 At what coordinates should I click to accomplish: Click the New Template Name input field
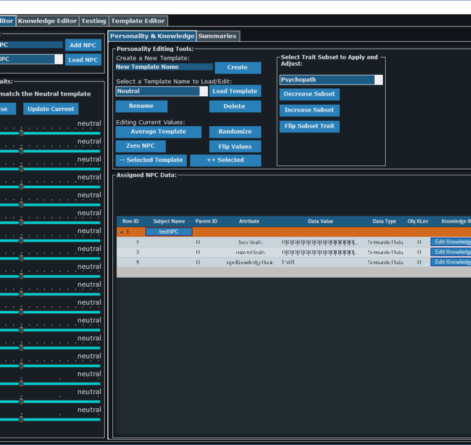164,67
